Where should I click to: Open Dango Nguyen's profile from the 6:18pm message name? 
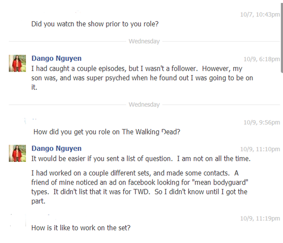56,58
